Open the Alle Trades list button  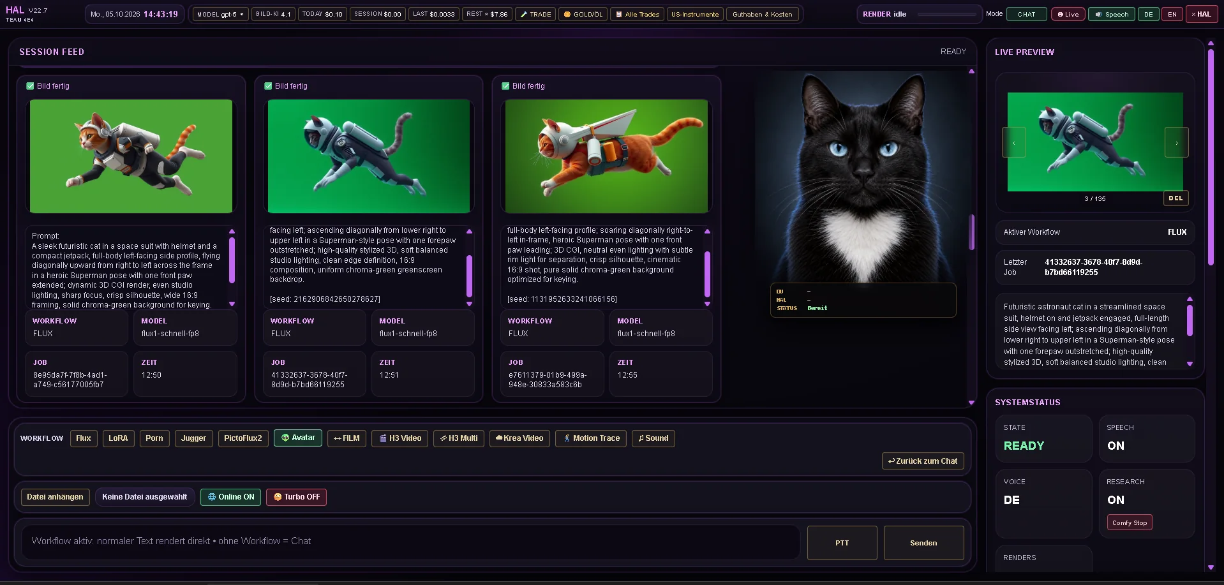[x=637, y=14]
